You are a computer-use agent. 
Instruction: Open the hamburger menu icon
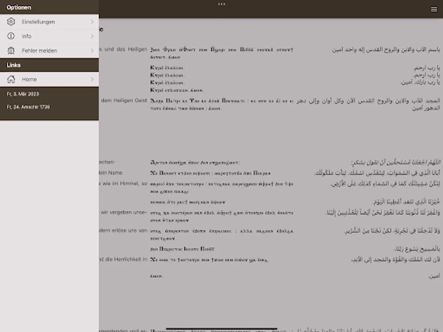434,10
